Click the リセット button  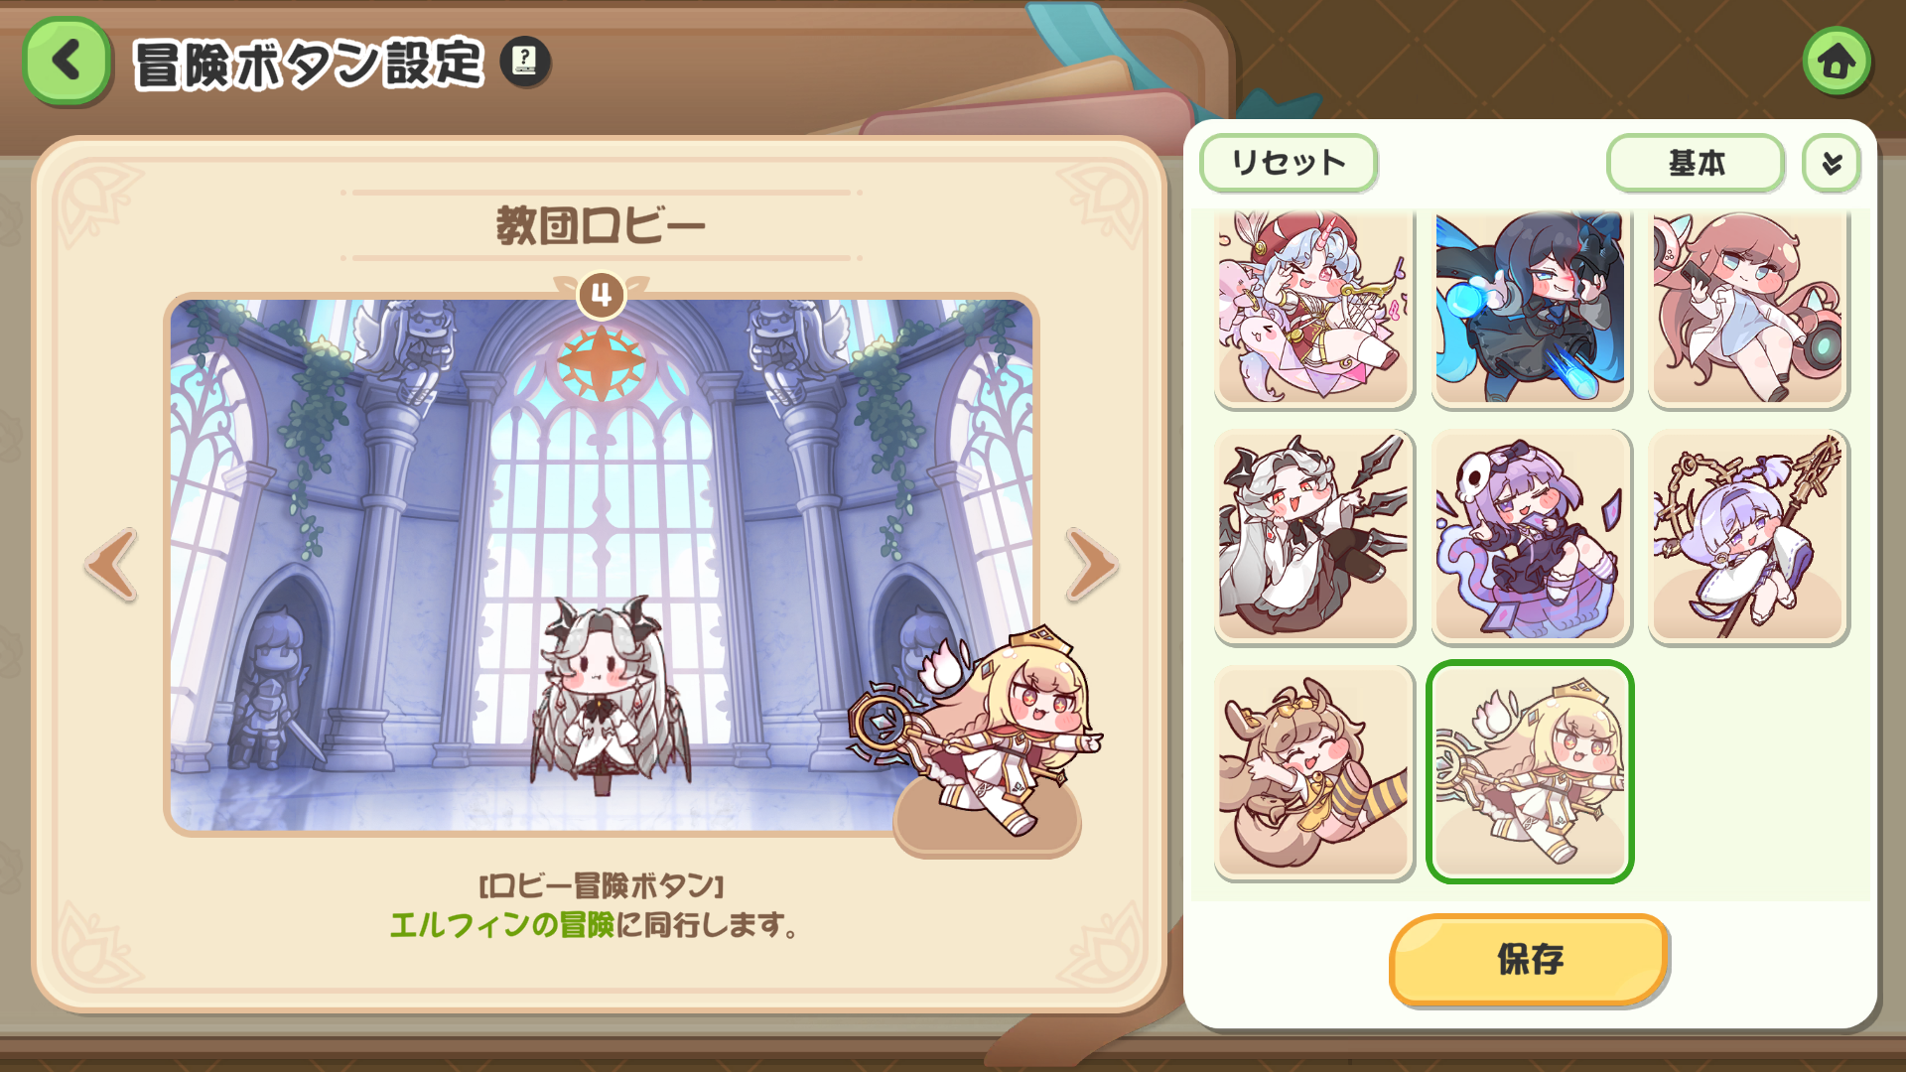point(1288,163)
